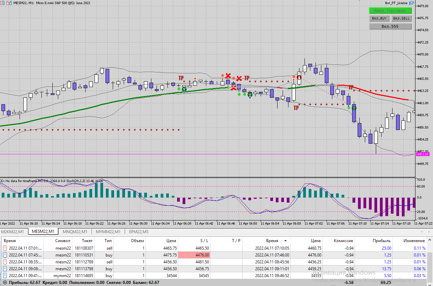Select ticket number 181110531
This screenshot has width=433, height=286.
[84, 255]
